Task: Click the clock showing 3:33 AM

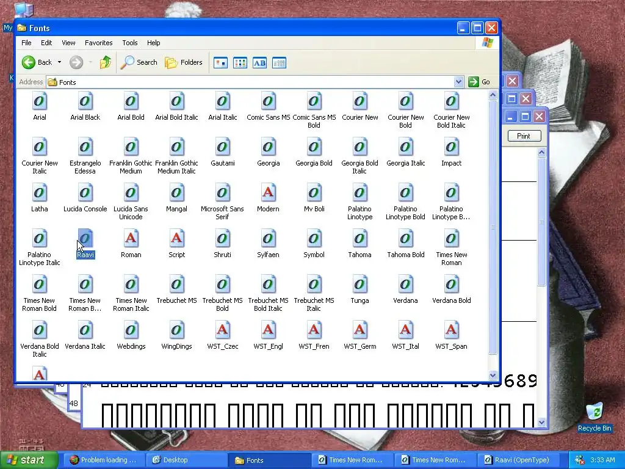Action: click(602, 460)
